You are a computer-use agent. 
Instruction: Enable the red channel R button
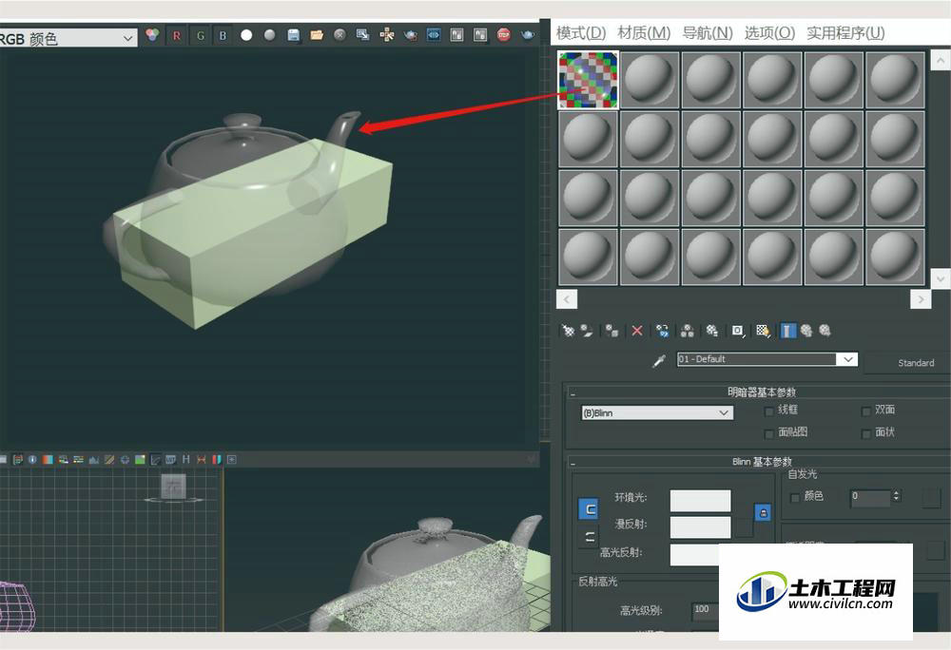177,36
